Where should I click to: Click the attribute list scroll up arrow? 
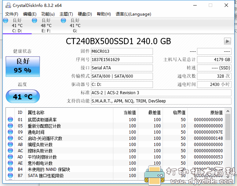tap(228, 111)
